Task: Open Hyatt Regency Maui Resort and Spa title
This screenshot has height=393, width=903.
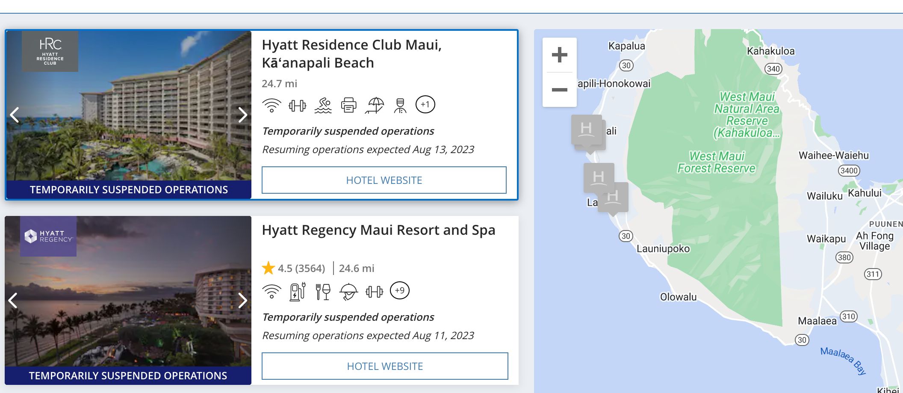Action: click(378, 230)
